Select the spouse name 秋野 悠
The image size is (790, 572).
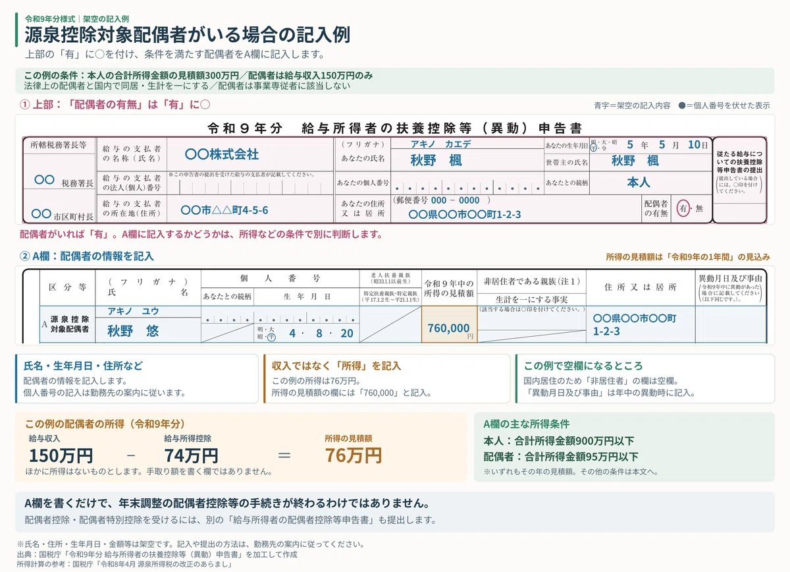click(x=133, y=331)
